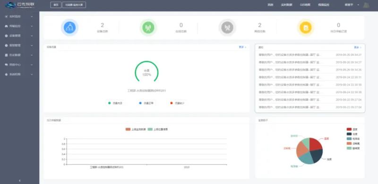Click the 在线总数 count of 0

coord(181,25)
